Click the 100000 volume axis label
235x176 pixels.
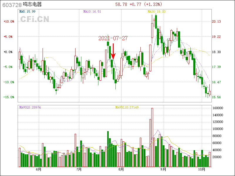click(x=218, y=129)
